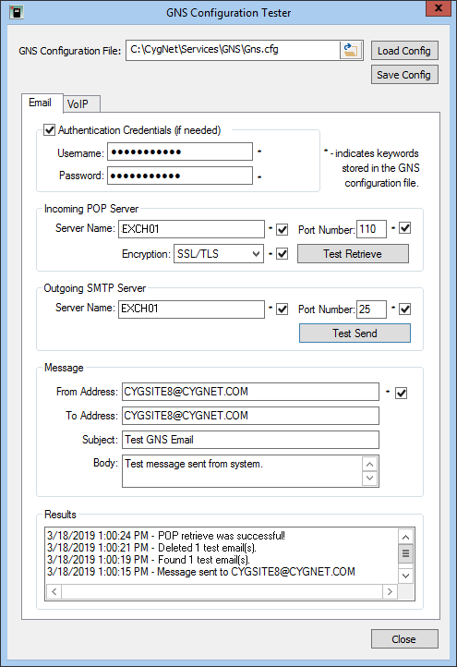Click the Password field

coord(180,176)
